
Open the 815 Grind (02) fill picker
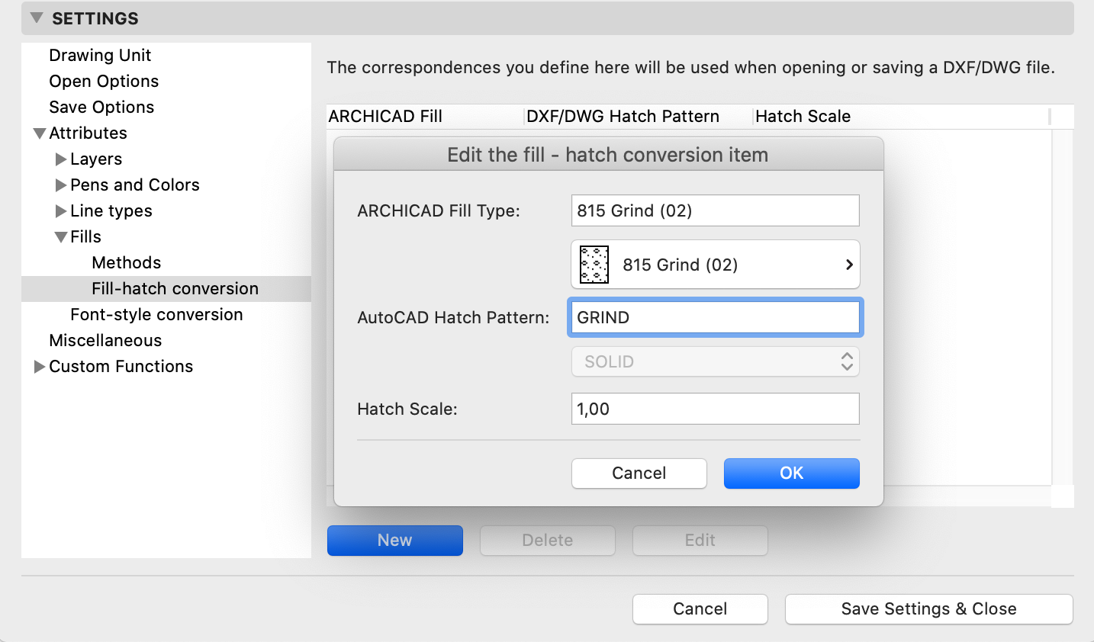coord(716,265)
